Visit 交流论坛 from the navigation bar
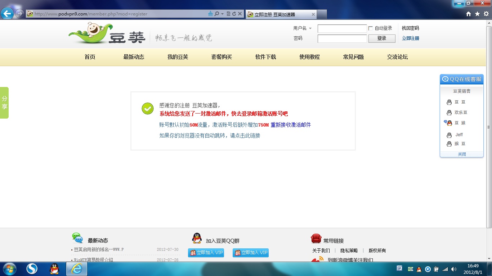This screenshot has width=492, height=276. pos(397,57)
